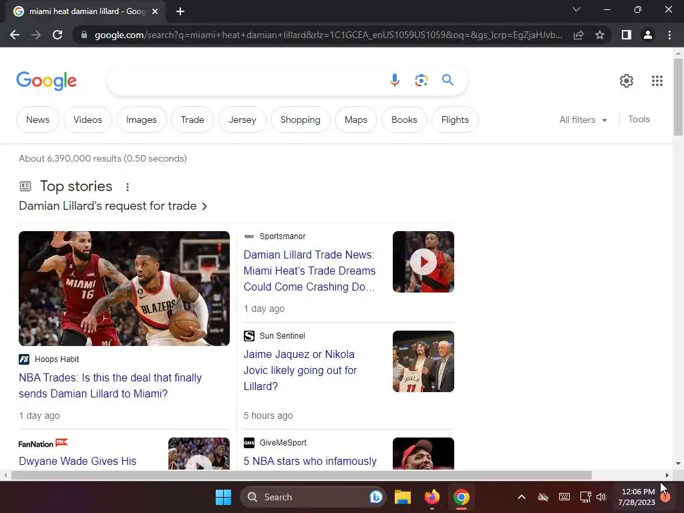Open the Windows Start menu

pyautogui.click(x=223, y=497)
